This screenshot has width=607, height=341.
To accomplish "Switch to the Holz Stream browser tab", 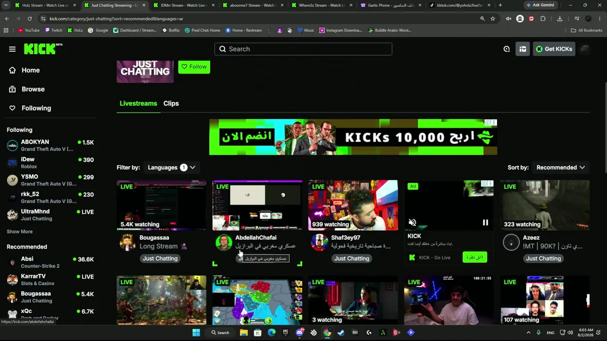I will tap(45, 5).
